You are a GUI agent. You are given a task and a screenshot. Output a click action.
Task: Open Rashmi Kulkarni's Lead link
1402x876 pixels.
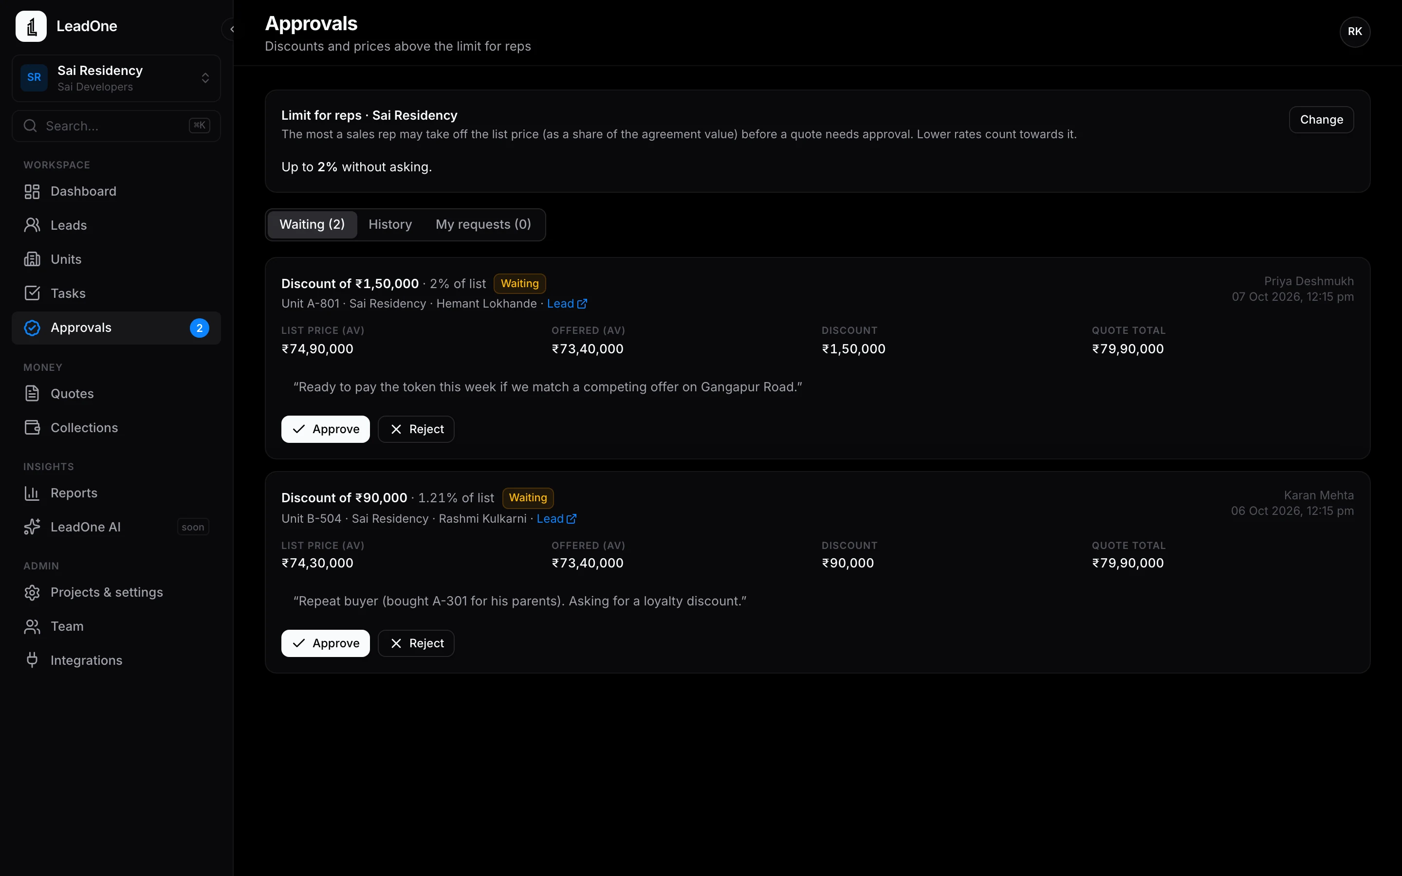click(556, 519)
